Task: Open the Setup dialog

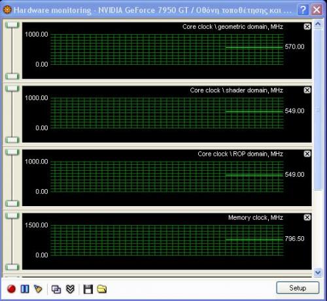Action: (x=298, y=288)
